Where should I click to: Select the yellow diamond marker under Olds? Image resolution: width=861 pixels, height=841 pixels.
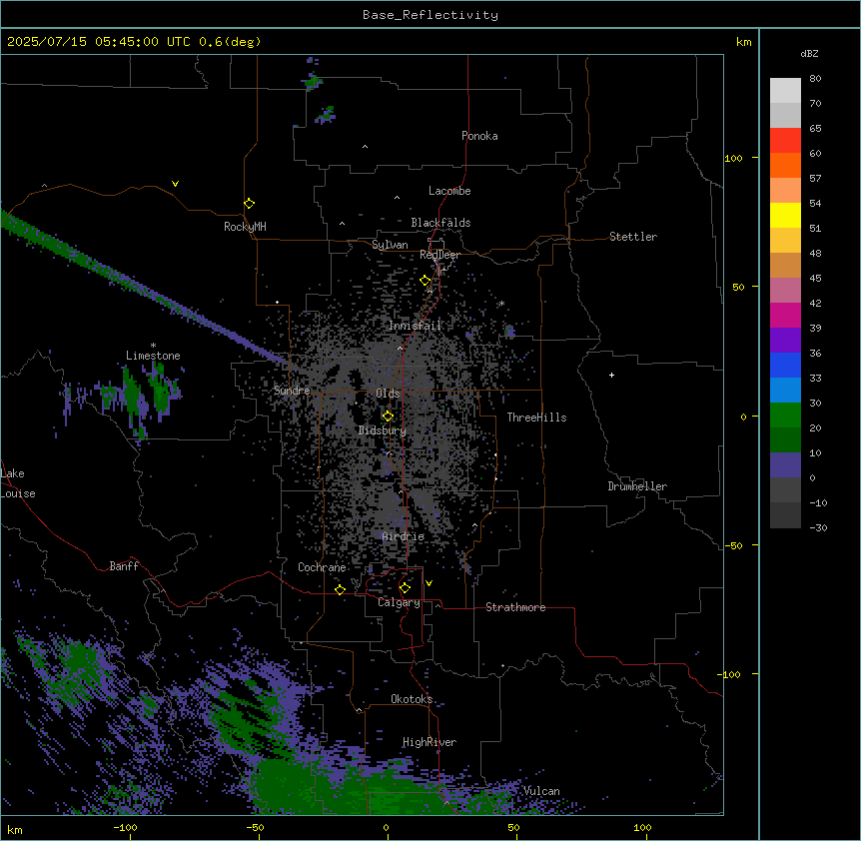pos(388,417)
